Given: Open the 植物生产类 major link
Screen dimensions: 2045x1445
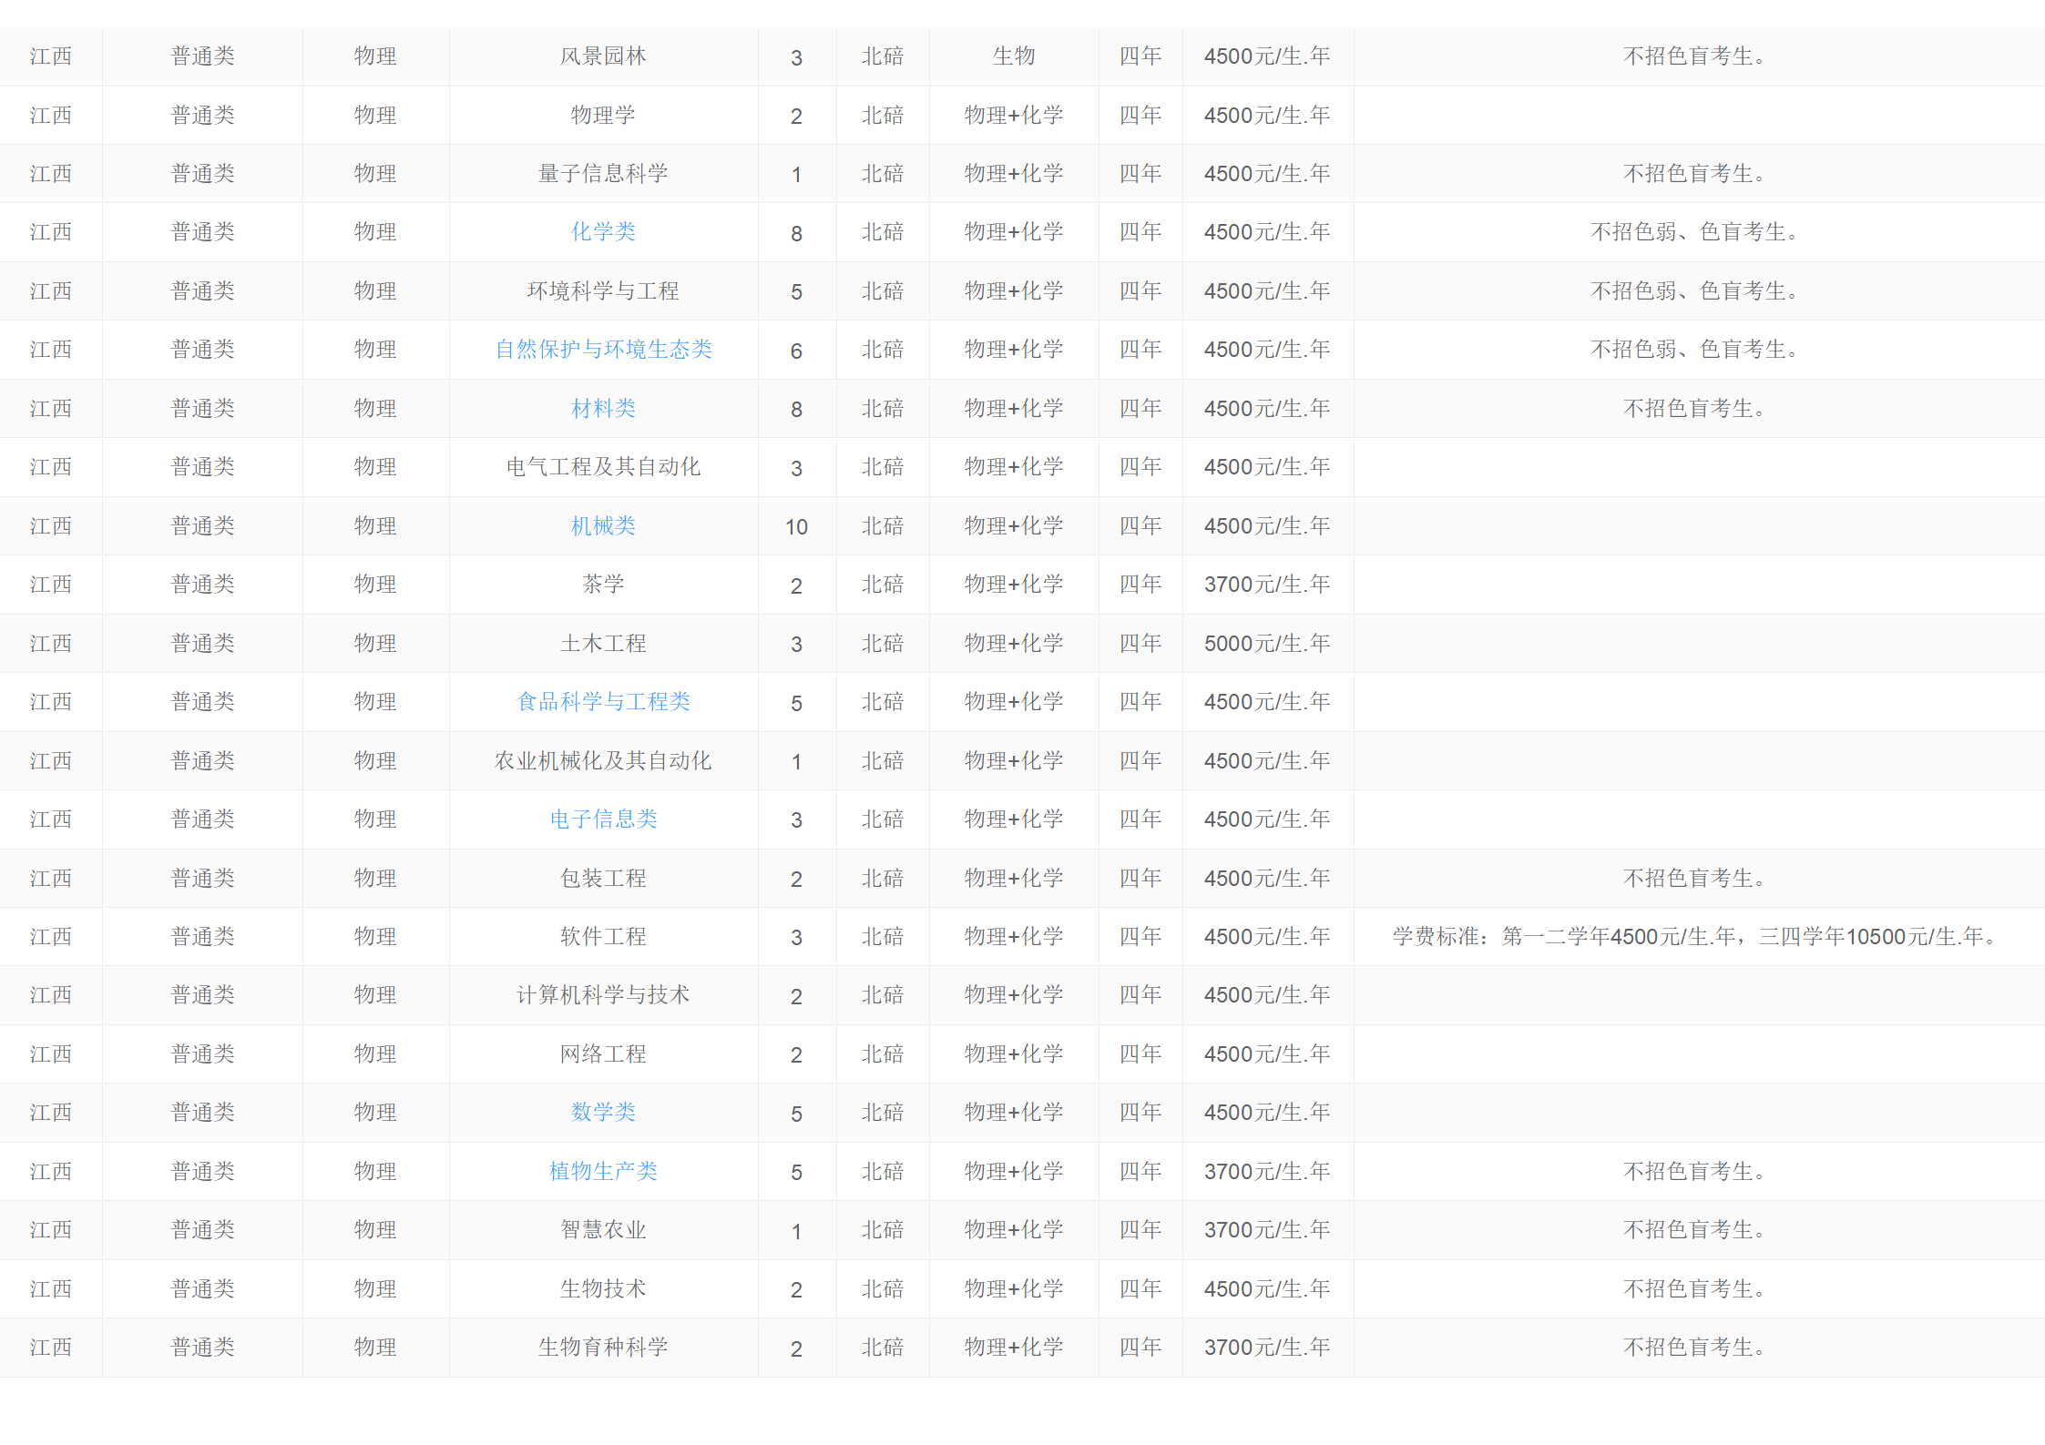Looking at the screenshot, I should point(603,1172).
